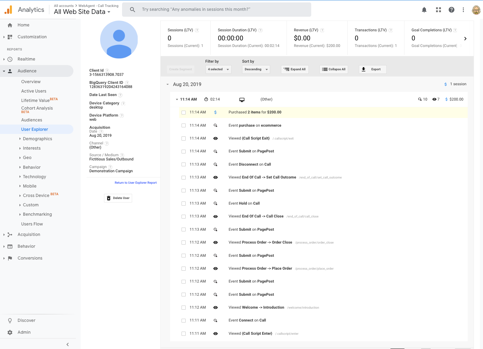483x349 pixels.
Task: Check the Viewed Call Script Exit checkbox
Action: pos(184,138)
